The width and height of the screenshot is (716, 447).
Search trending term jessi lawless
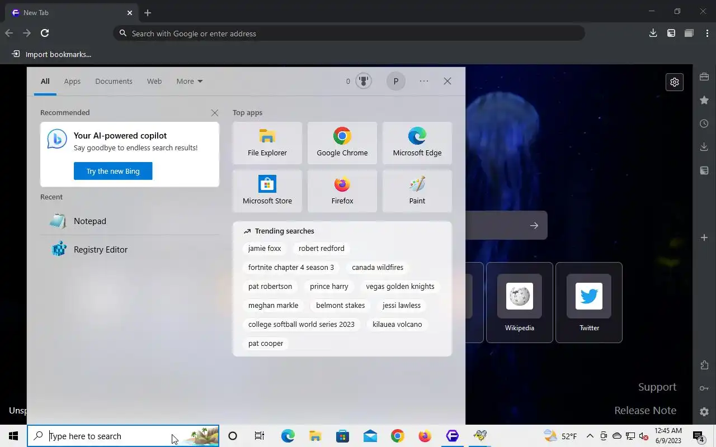402,305
